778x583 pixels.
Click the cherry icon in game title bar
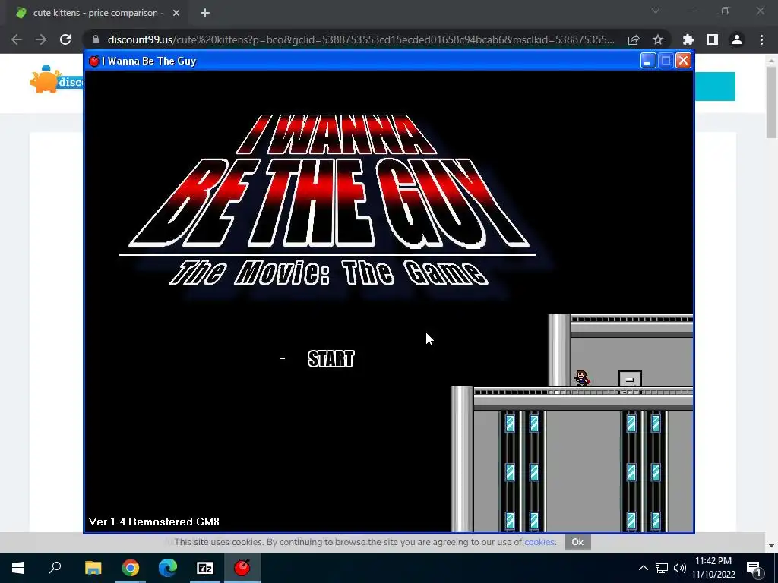(93, 61)
